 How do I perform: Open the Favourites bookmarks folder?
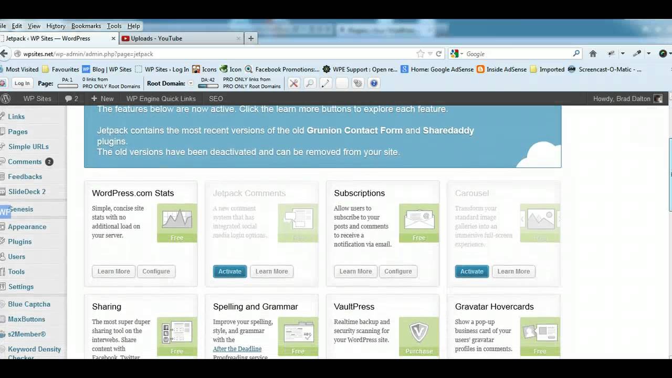(60, 69)
